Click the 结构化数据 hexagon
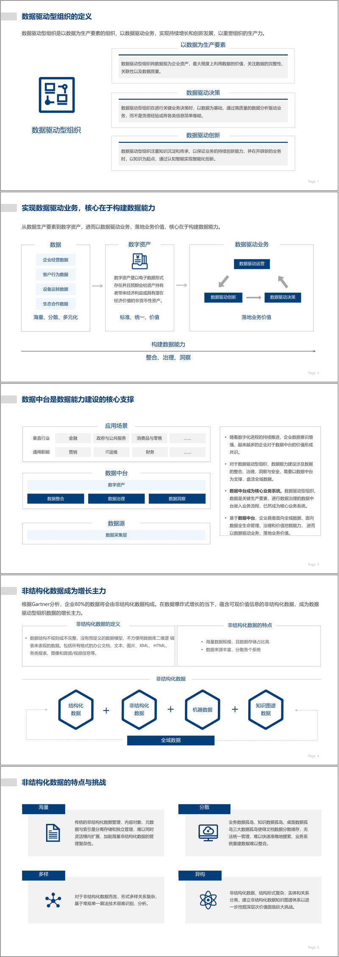The image size is (339, 957). point(76,710)
